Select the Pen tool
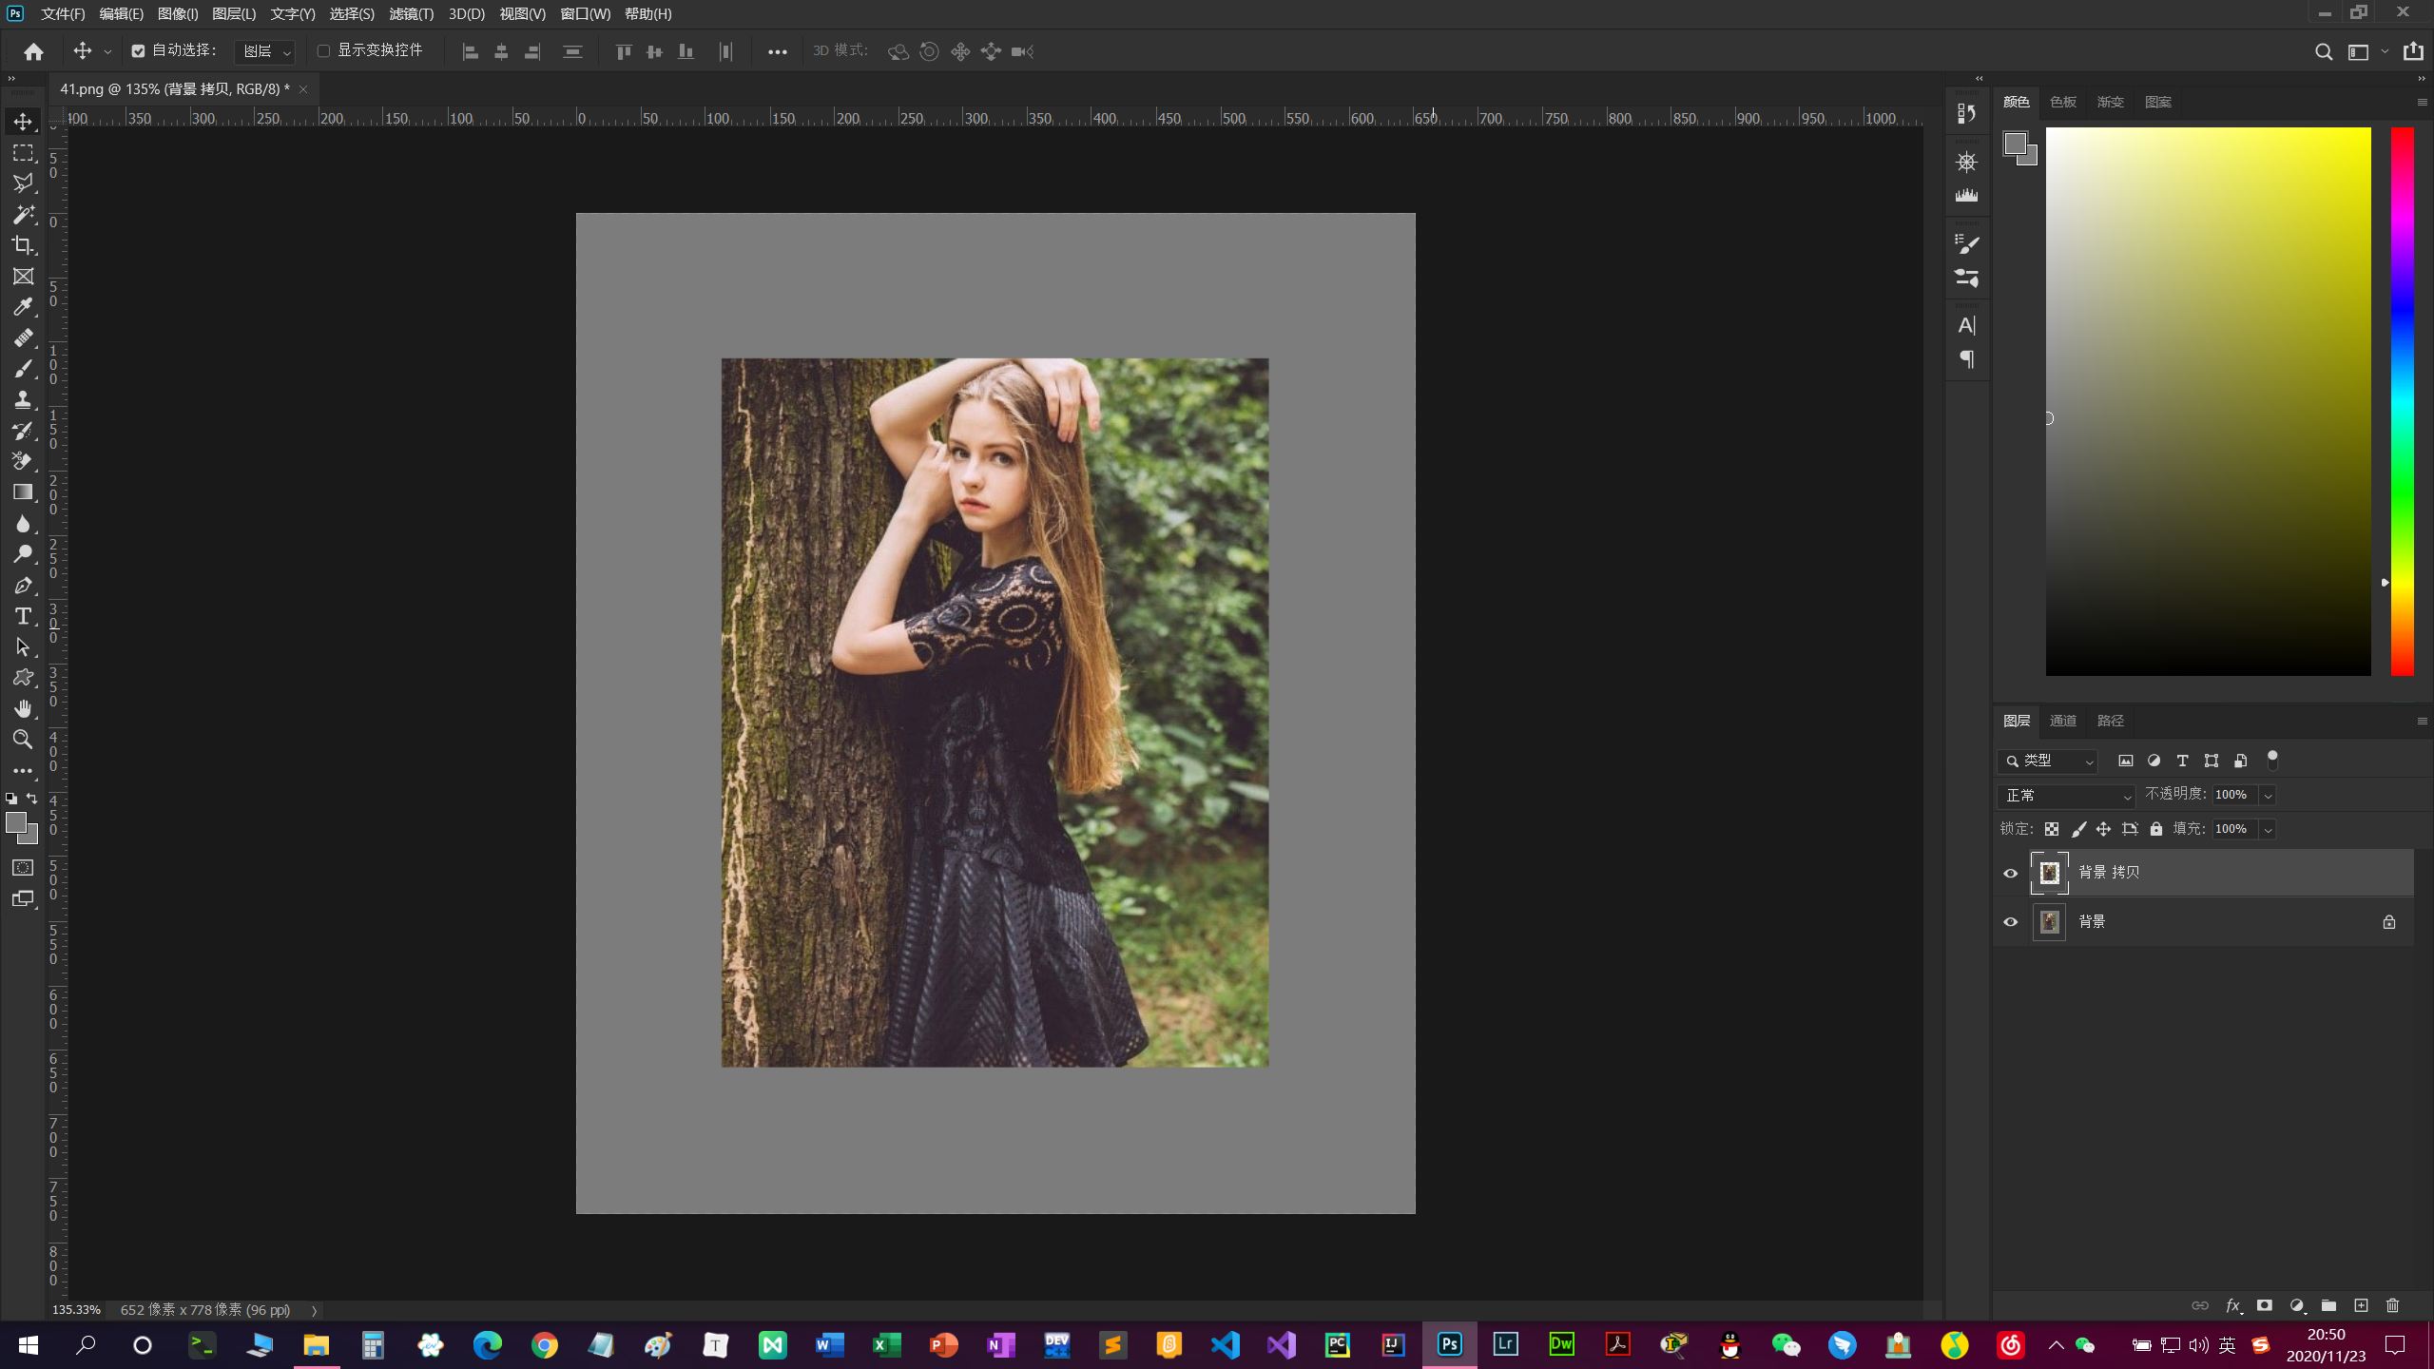Viewport: 2434px width, 1369px height. pos(23,586)
